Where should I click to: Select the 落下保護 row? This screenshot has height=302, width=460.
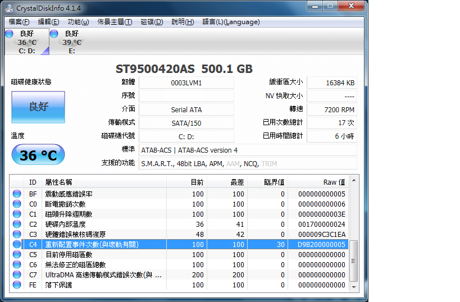click(180, 285)
